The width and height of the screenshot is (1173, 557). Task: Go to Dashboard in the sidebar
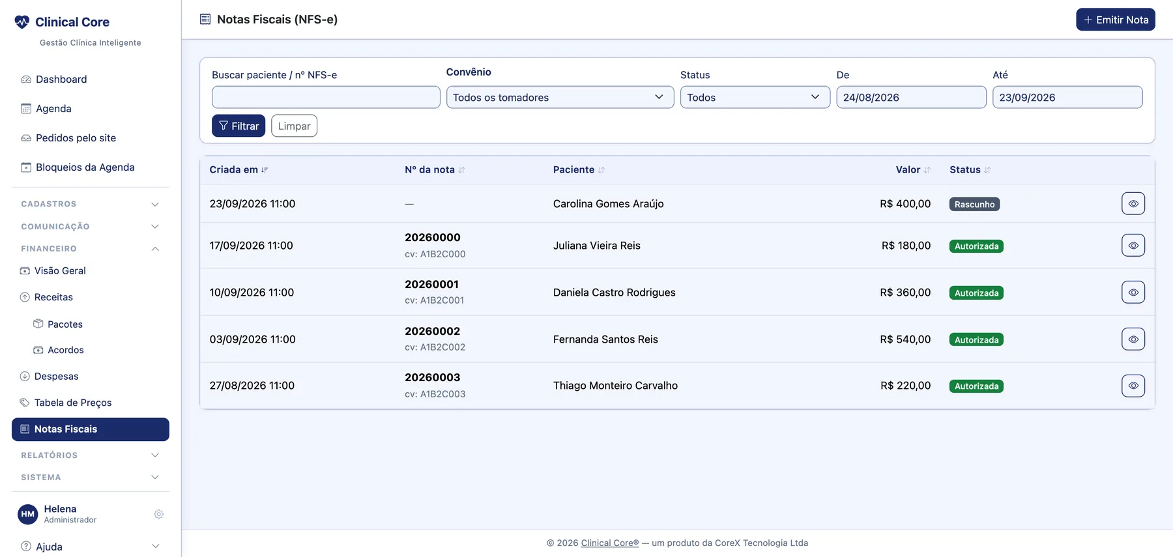click(x=91, y=79)
